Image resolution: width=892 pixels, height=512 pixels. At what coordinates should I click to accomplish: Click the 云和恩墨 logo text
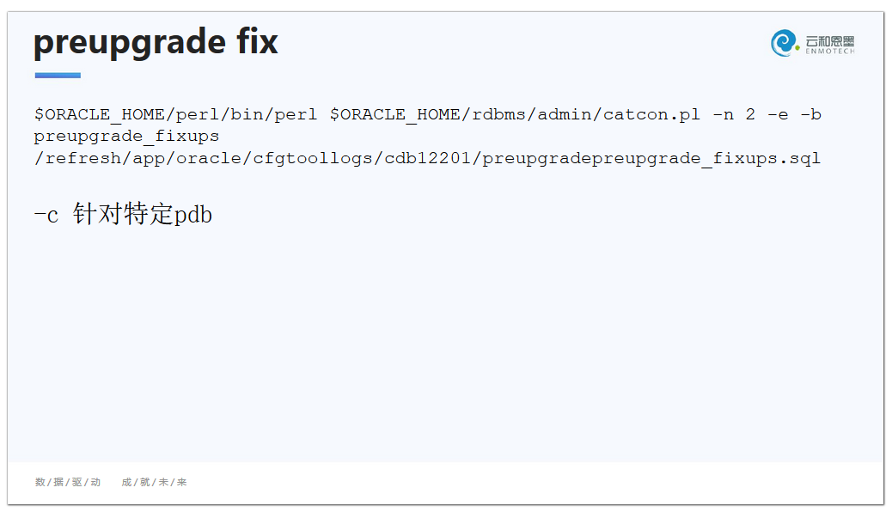click(x=829, y=41)
